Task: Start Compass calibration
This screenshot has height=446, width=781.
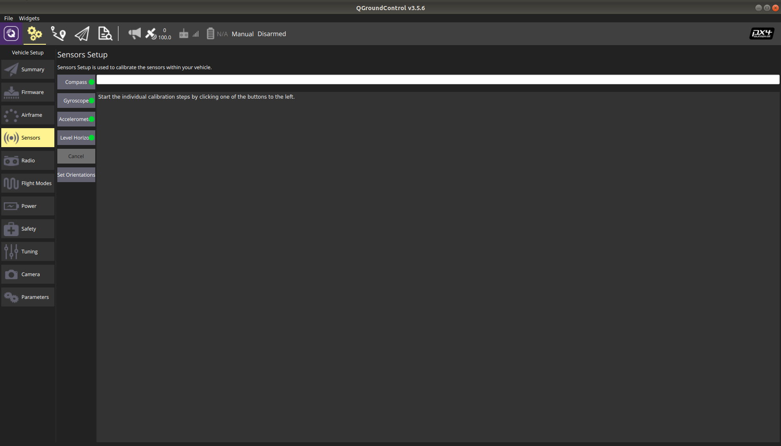Action: [76, 82]
